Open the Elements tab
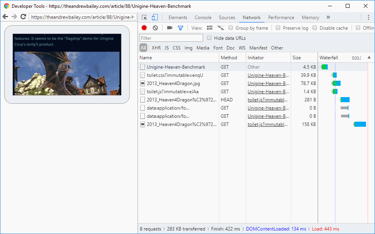The height and width of the screenshot is (234, 375). [x=178, y=18]
